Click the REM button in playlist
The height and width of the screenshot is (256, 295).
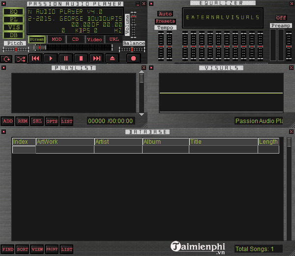(23, 121)
